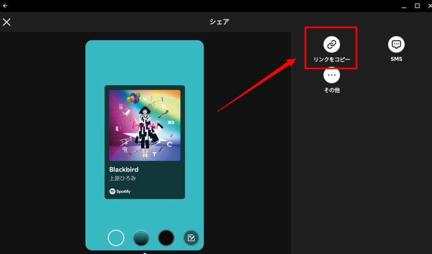Click the Blackbird song title
The height and width of the screenshot is (254, 432).
pyautogui.click(x=124, y=169)
